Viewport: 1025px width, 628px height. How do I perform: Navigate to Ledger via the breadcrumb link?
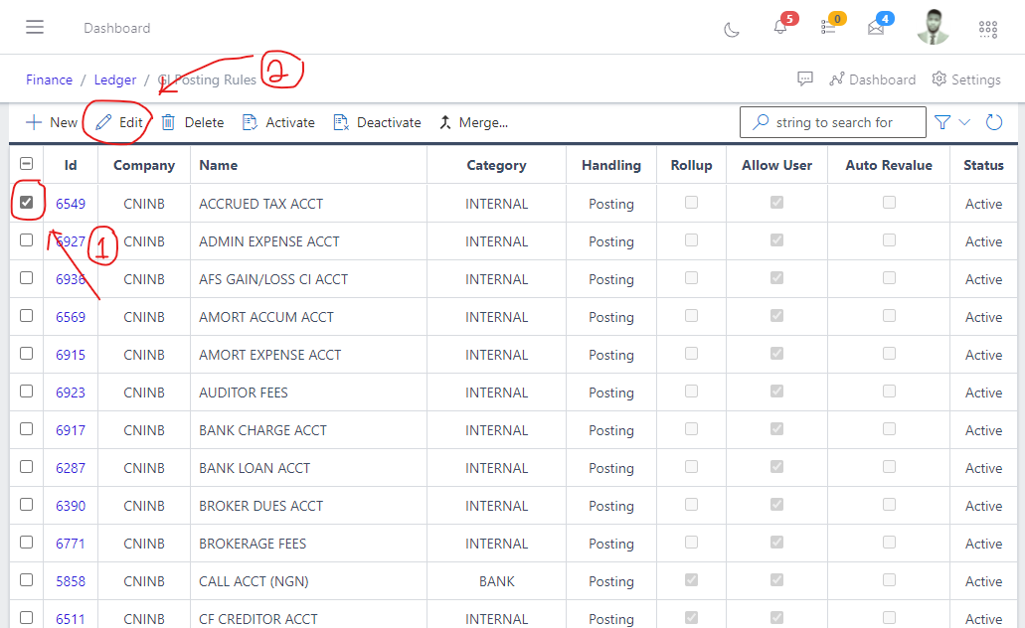click(x=115, y=78)
